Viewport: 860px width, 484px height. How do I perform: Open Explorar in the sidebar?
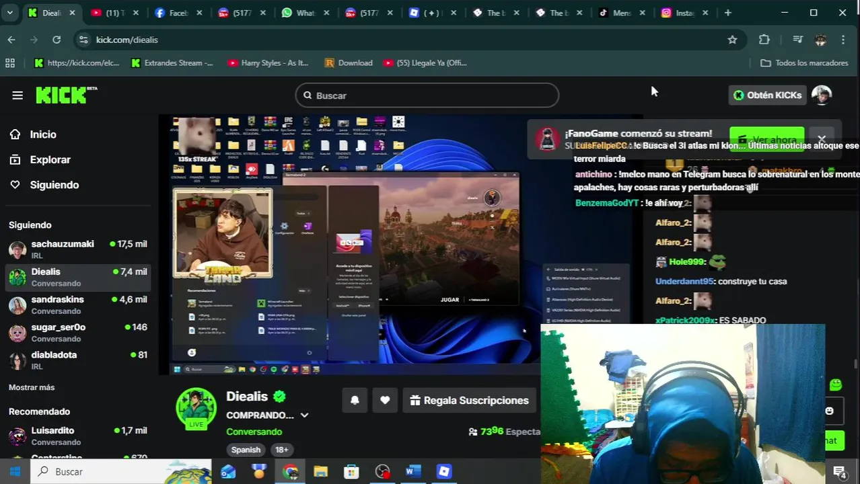click(50, 159)
